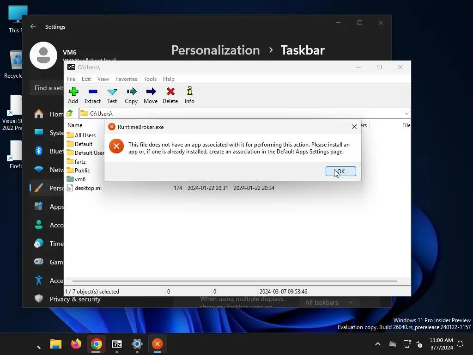Open the clock showing 11:00 AM
Viewport: 473px width, 355px height.
(x=441, y=344)
